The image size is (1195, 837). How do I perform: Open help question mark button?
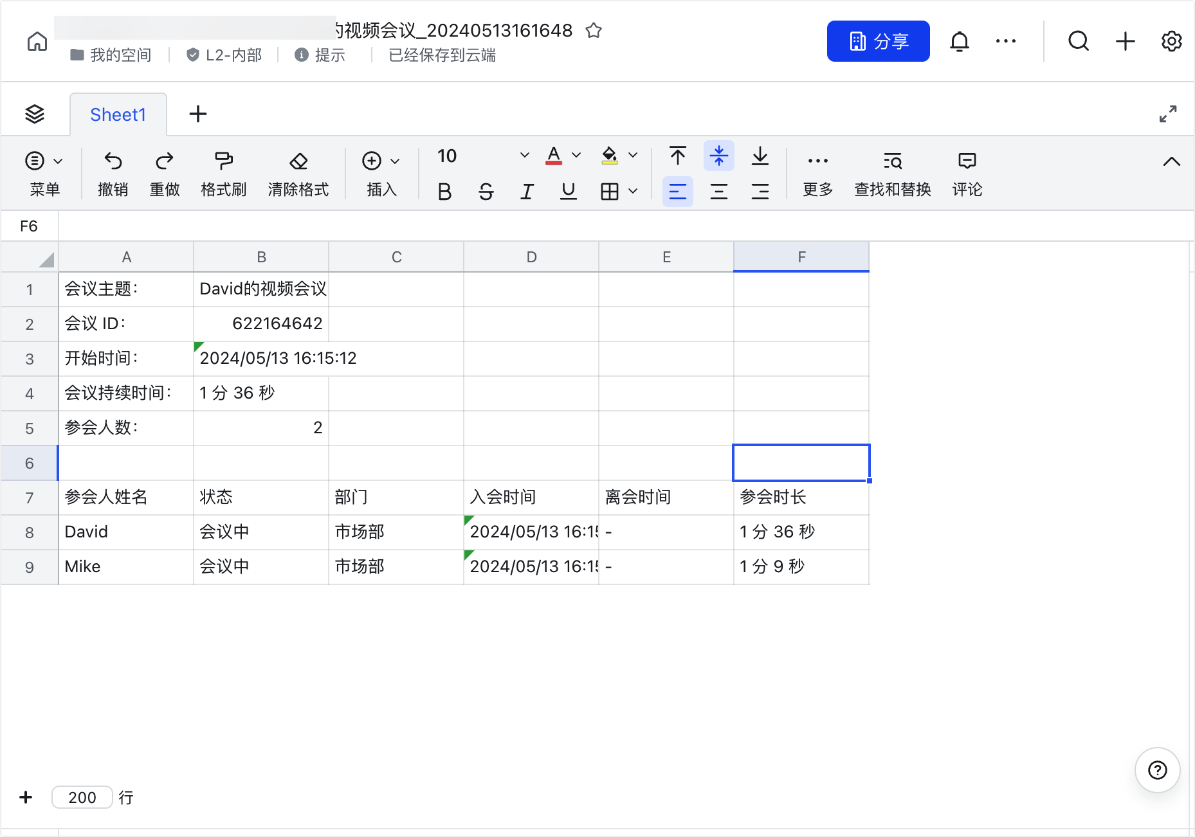tap(1158, 770)
